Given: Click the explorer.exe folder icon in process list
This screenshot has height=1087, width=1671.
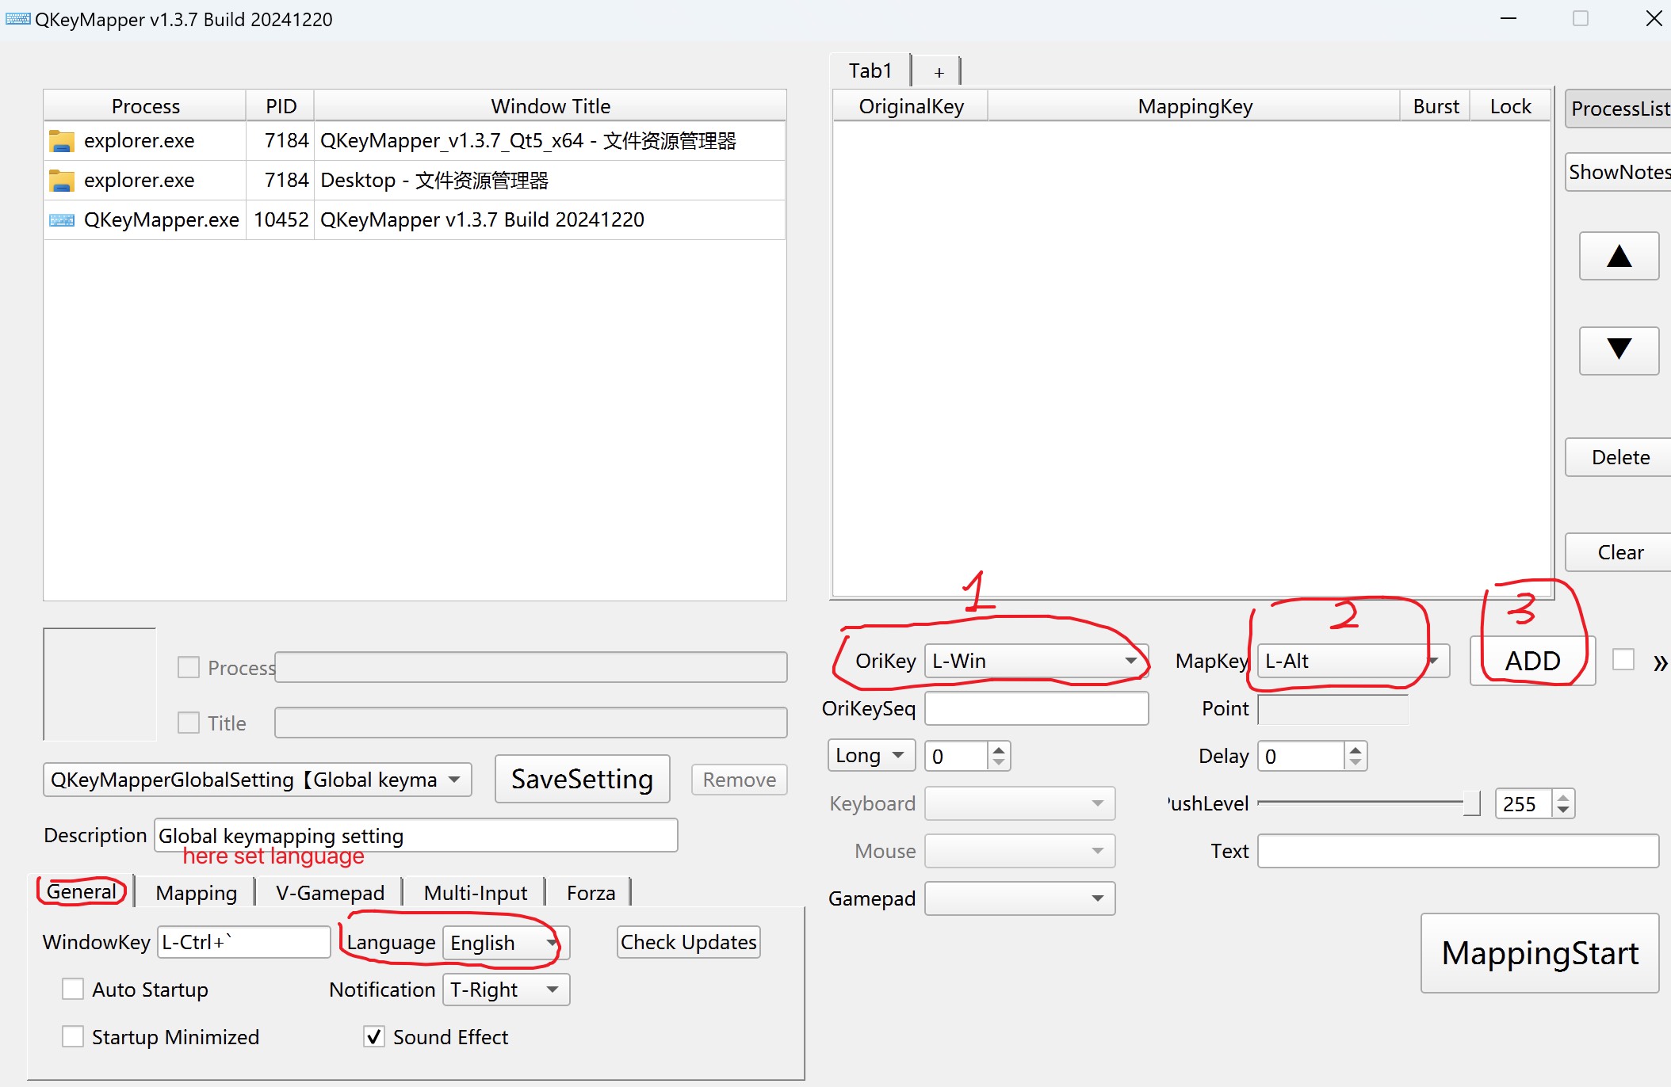Looking at the screenshot, I should click(61, 140).
